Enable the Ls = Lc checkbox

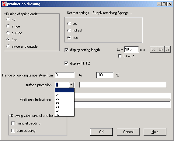[120, 56]
